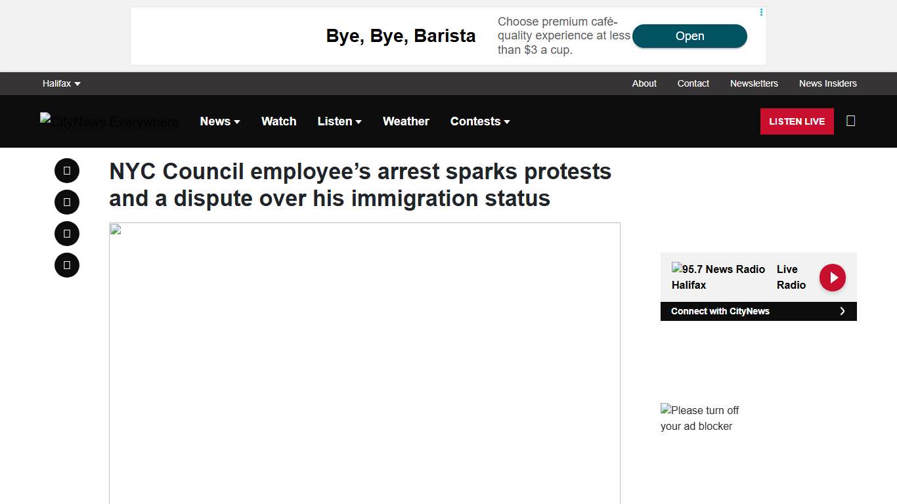This screenshot has height=504, width=897.
Task: Open the Contests dropdown menu
Action: [480, 121]
